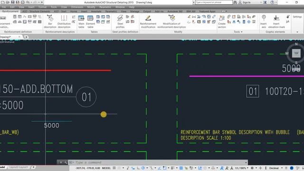
Task: Insert an Element table
Action: tap(90, 21)
